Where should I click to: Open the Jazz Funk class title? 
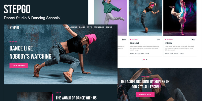click(x=168, y=43)
